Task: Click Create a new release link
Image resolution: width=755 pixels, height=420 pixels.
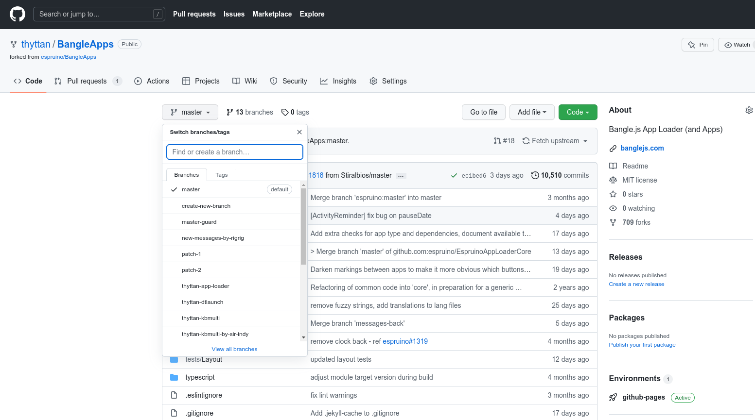Action: pos(636,284)
